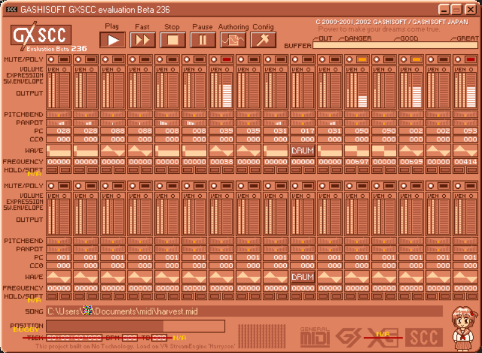Click PC value 053 on top channel 16

465,131
